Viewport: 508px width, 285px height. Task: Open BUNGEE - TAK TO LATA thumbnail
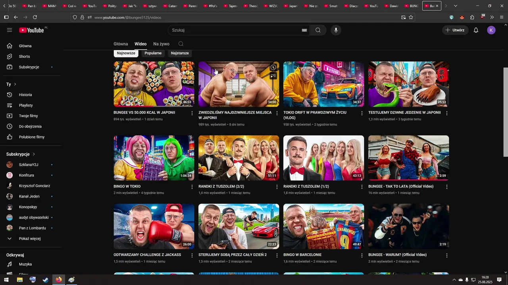pos(408,158)
